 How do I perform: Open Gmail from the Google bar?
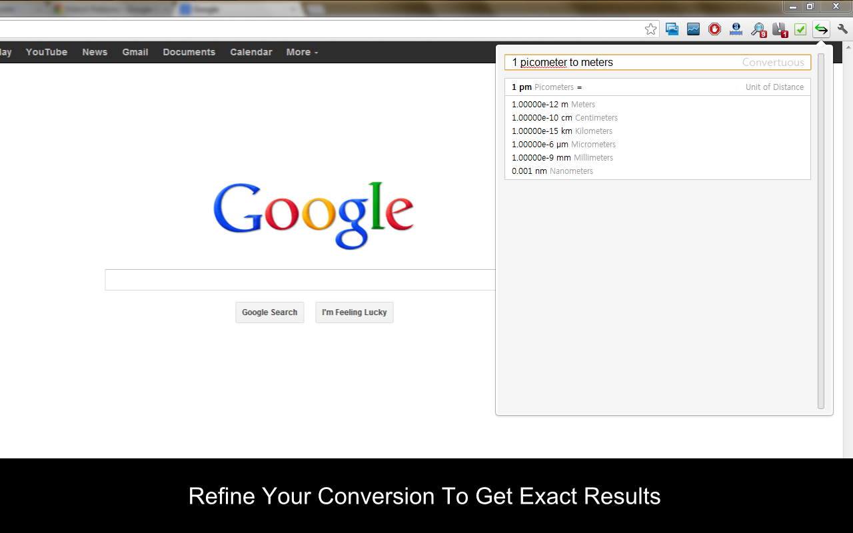(x=135, y=52)
